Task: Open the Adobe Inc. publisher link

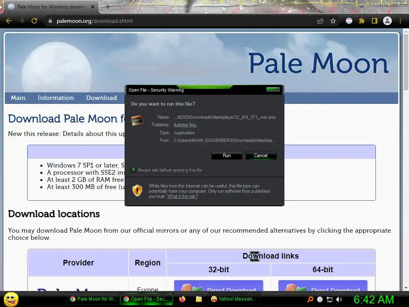Action: tap(185, 125)
